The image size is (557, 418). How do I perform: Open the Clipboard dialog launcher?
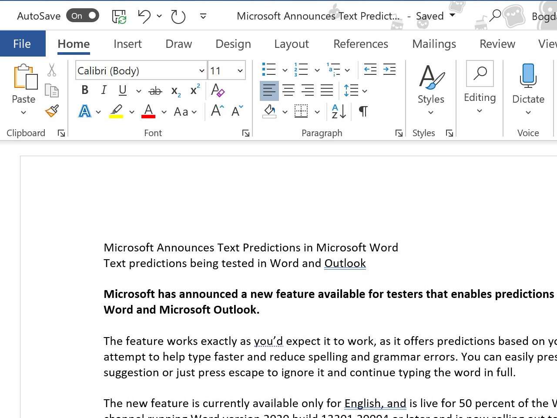[62, 134]
